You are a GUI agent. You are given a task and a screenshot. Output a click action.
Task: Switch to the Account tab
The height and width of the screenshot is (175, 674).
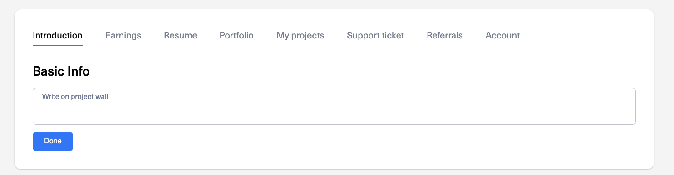point(502,35)
